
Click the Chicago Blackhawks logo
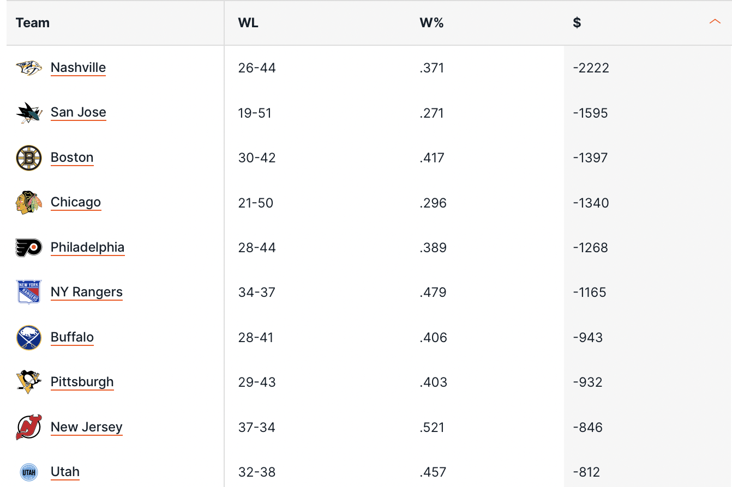pos(29,203)
